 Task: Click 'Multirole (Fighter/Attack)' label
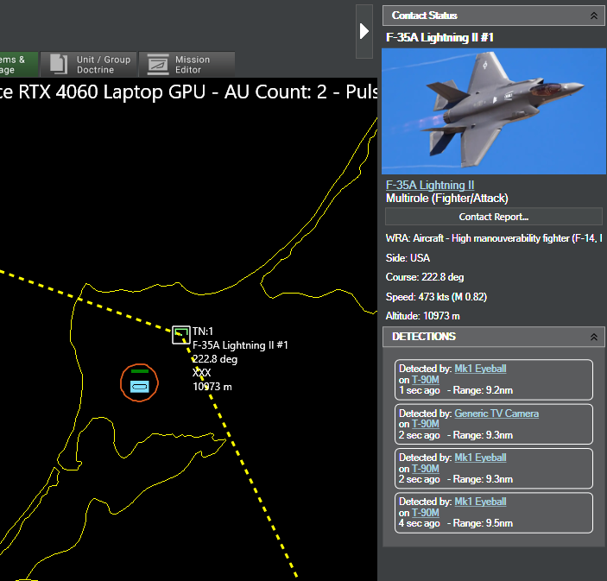click(x=447, y=199)
